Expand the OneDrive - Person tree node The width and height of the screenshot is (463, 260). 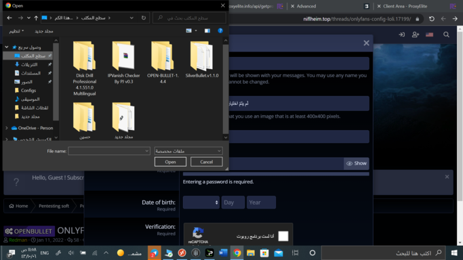pos(7,128)
